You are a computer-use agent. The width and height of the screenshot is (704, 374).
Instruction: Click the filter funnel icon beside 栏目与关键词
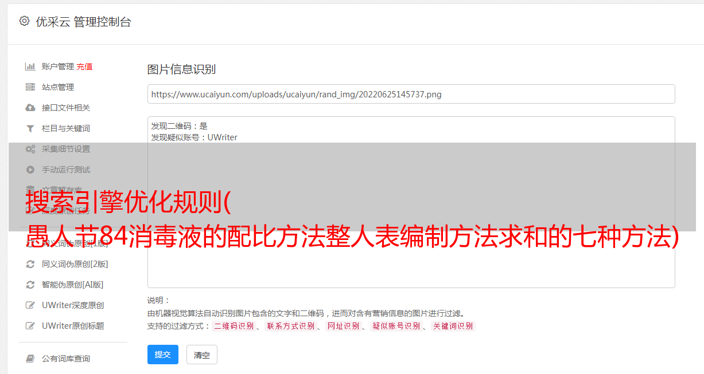tap(30, 128)
